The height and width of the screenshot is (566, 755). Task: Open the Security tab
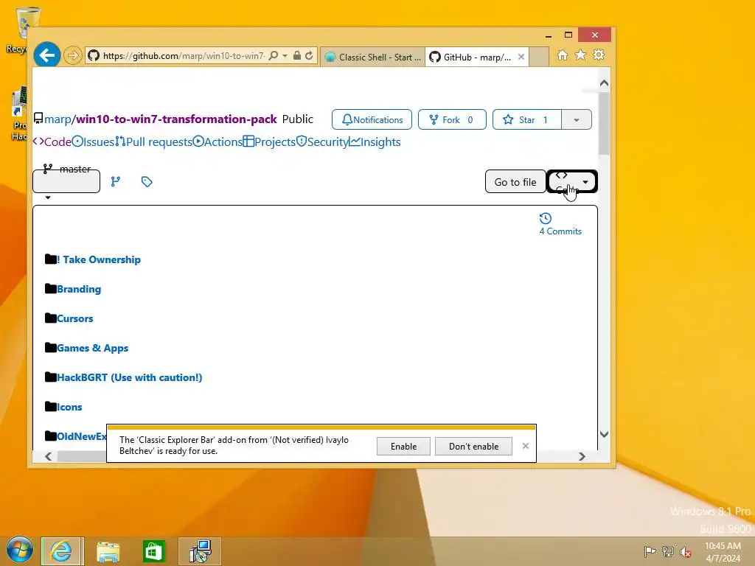[x=322, y=142]
